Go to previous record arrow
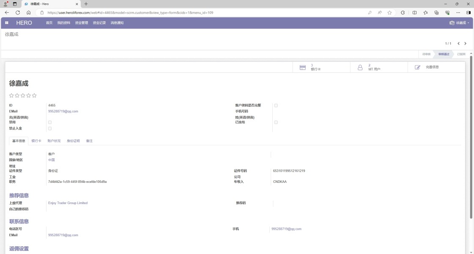 pyautogui.click(x=458, y=44)
